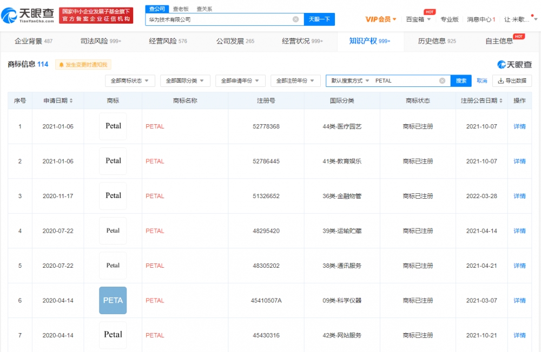The image size is (541, 352).
Task: Open 默认搜索方式 dropdown
Action: click(350, 80)
